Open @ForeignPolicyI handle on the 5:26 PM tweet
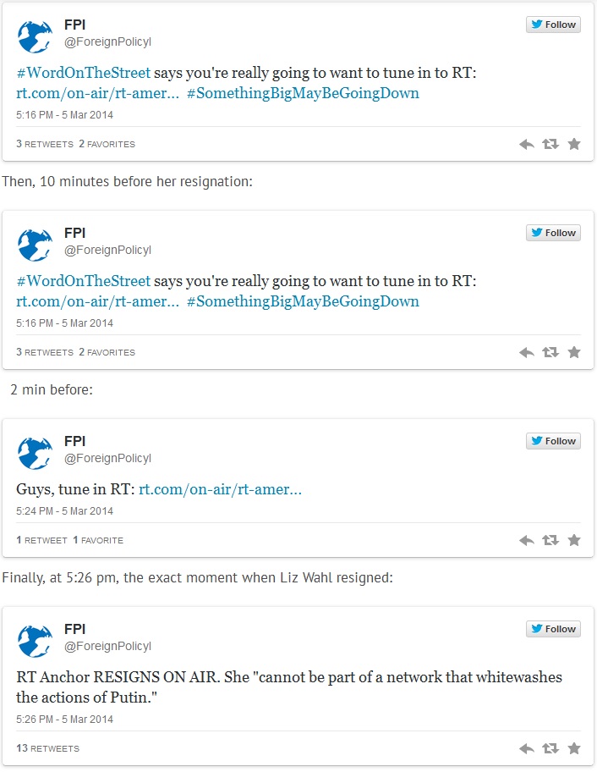Screen dimensions: 597x772 coord(107,646)
